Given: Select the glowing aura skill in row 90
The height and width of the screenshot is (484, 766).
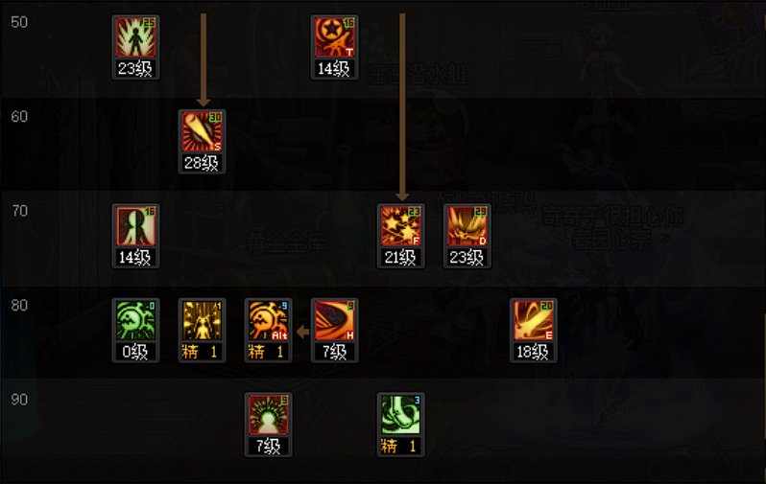Looking at the screenshot, I should pyautogui.click(x=268, y=415).
